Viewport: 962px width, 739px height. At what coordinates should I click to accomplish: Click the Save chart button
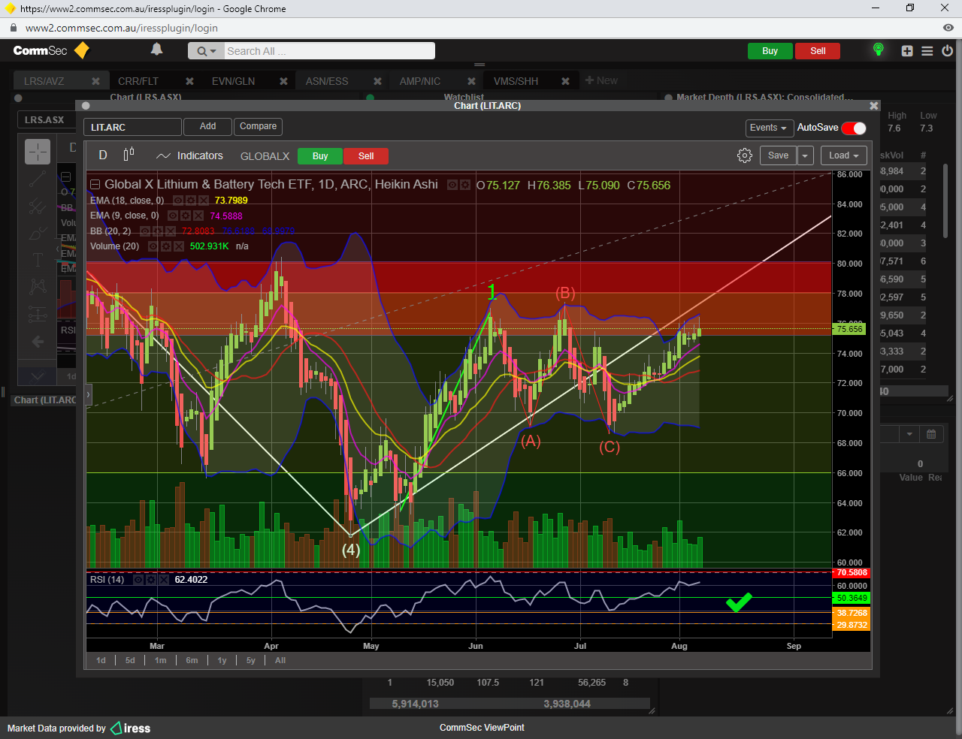point(778,155)
